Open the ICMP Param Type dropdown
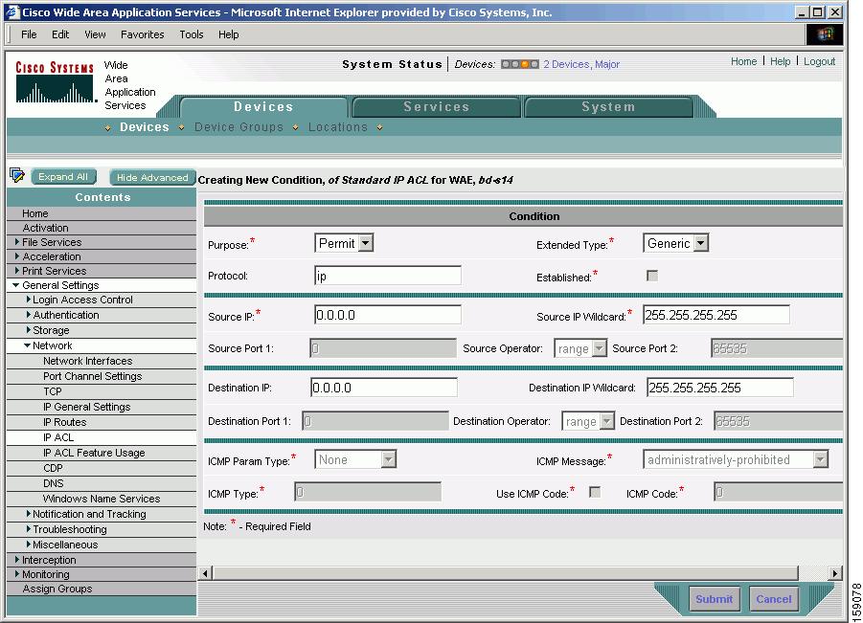The width and height of the screenshot is (863, 623). [x=355, y=459]
